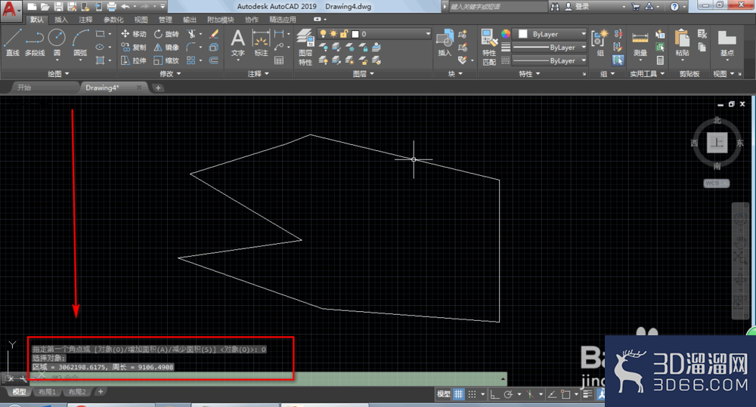Click the Undo arrow
Screen dimensions: 756x407
(x=125, y=6)
